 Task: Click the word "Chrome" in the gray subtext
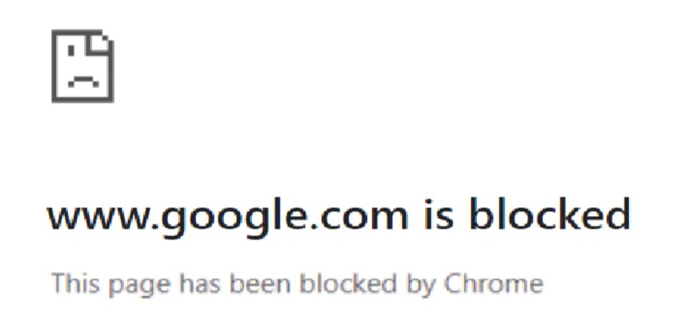click(x=494, y=283)
